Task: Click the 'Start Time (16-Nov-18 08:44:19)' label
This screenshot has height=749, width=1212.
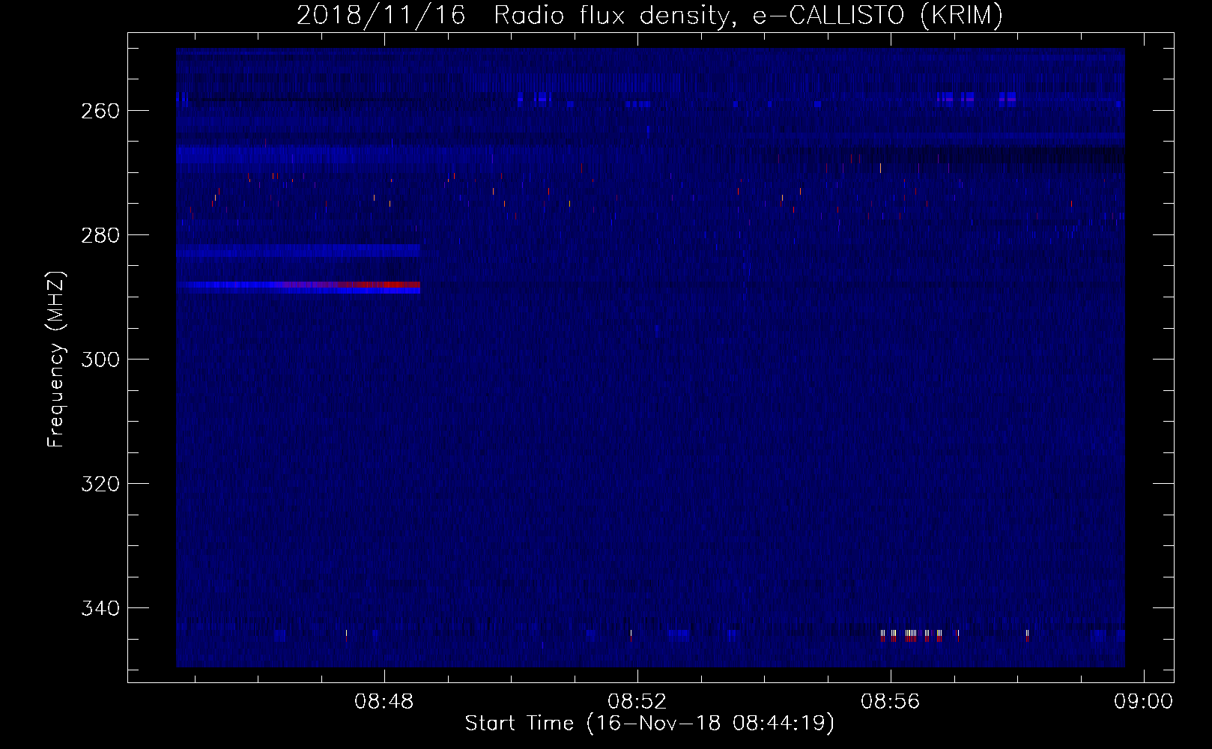Action: tap(649, 724)
